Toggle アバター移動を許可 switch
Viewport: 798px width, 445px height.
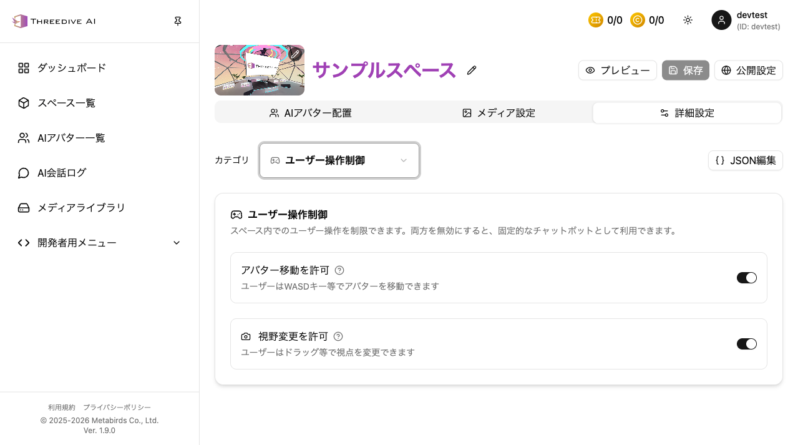pos(747,278)
